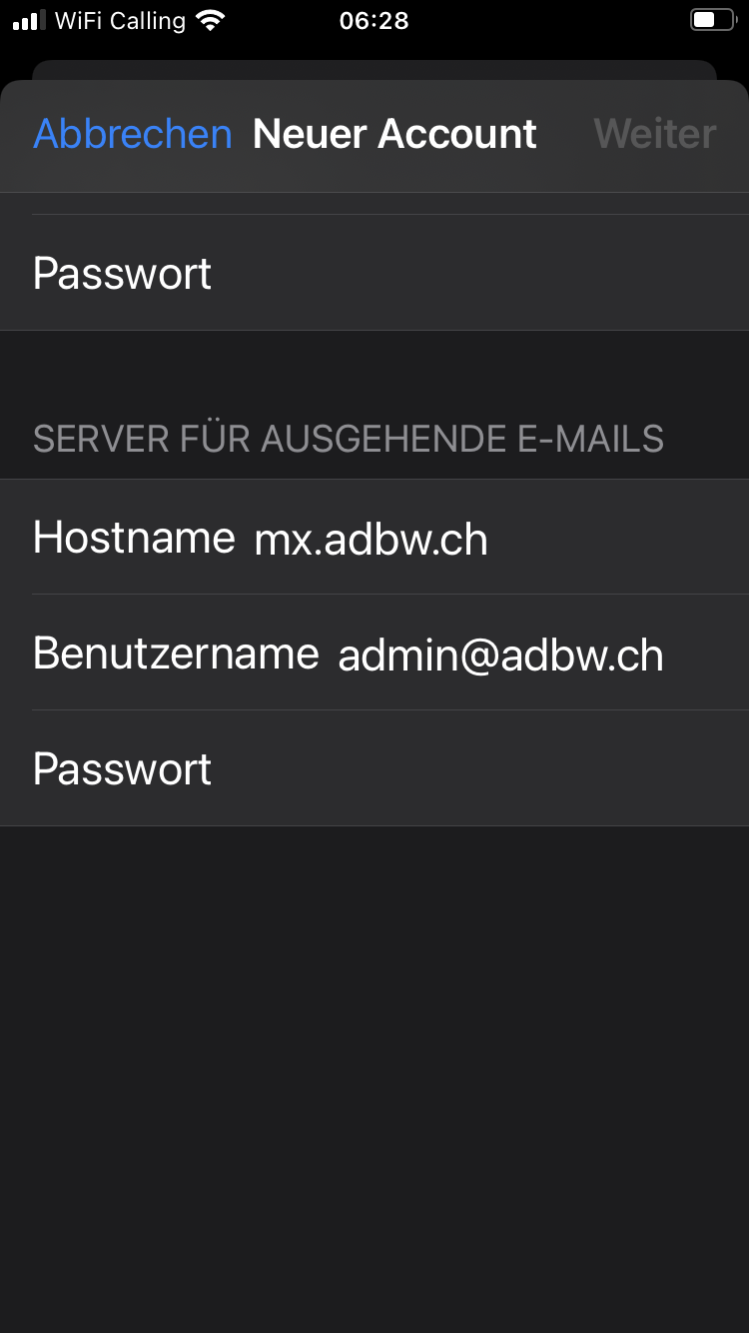Tap the greyed-out Weiter button
This screenshot has width=749, height=1333.
[655, 134]
